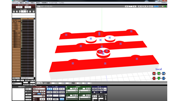The width and height of the screenshot is (179, 101).
Task: Click the magnifier zoom icon in viewport
Action: click(x=163, y=6)
